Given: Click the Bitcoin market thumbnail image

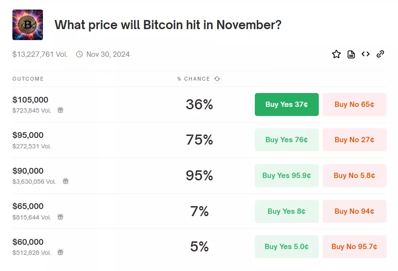Looking at the screenshot, I should [28, 25].
